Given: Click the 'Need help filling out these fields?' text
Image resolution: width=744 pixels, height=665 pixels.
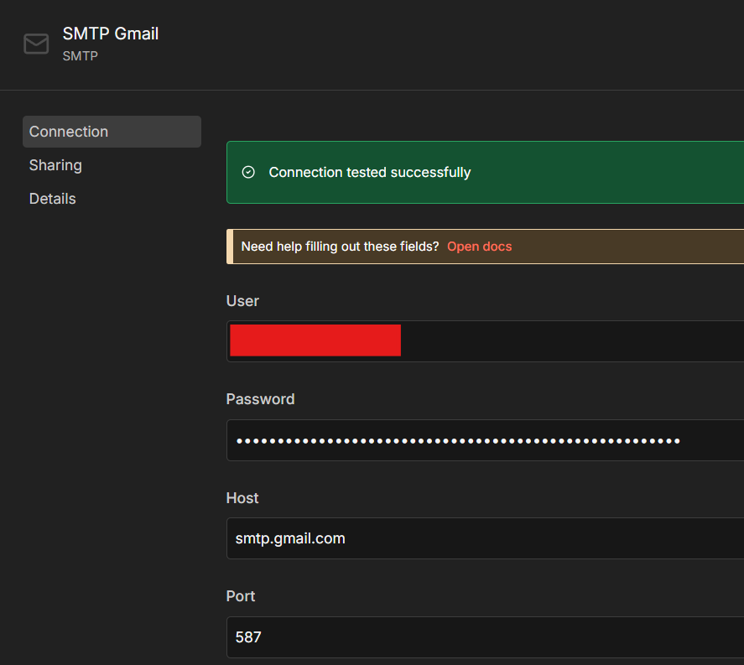Looking at the screenshot, I should point(340,247).
